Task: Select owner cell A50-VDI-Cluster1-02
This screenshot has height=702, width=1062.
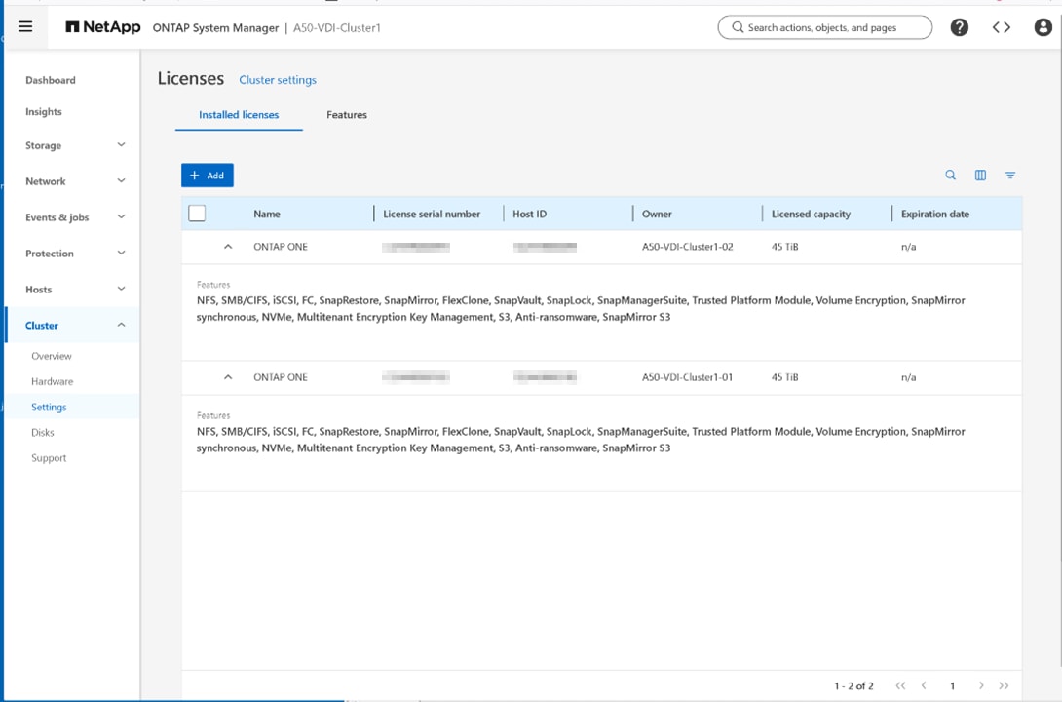Action: (x=687, y=247)
